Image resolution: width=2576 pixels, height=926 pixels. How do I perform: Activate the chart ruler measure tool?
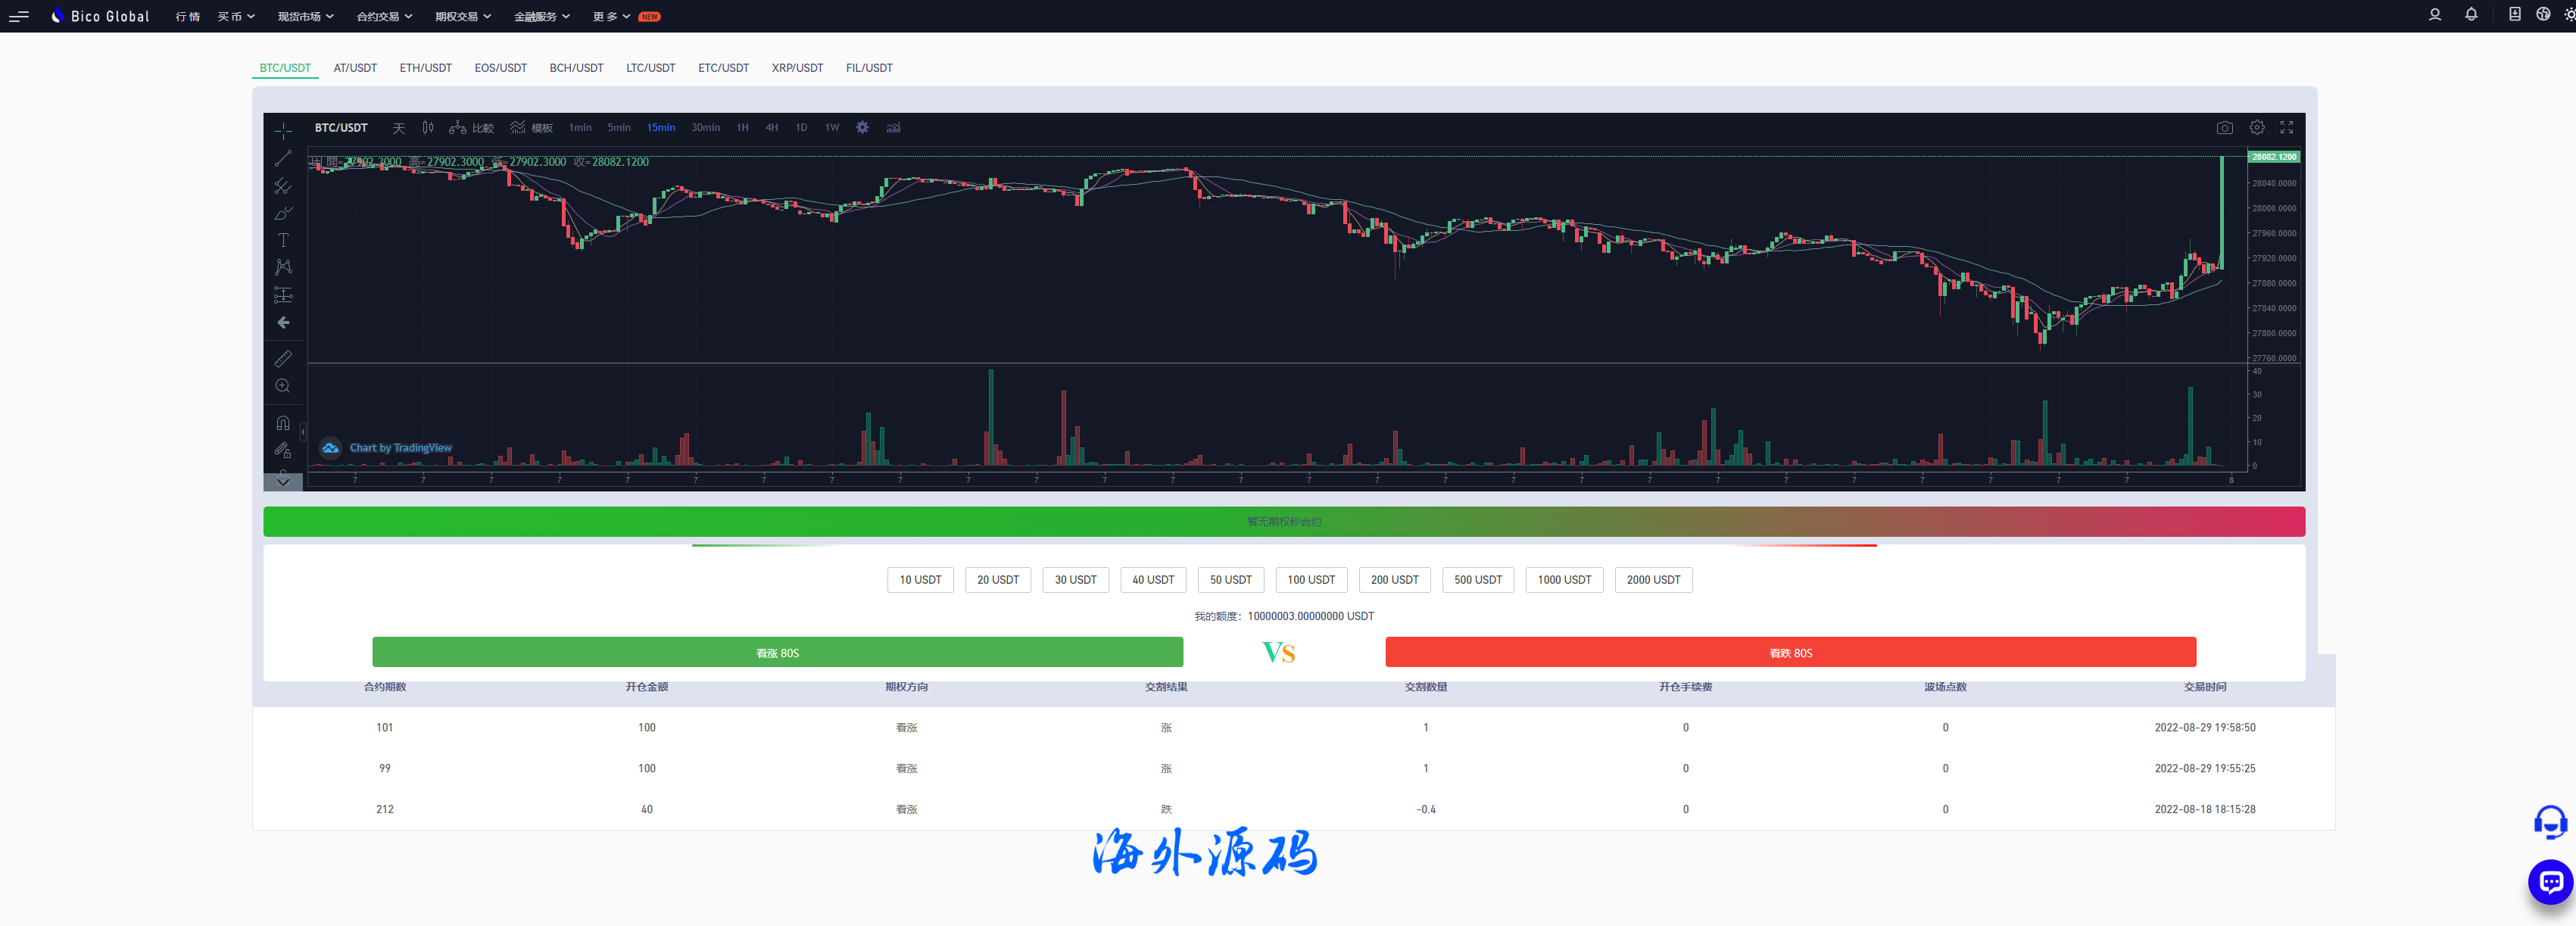[283, 358]
